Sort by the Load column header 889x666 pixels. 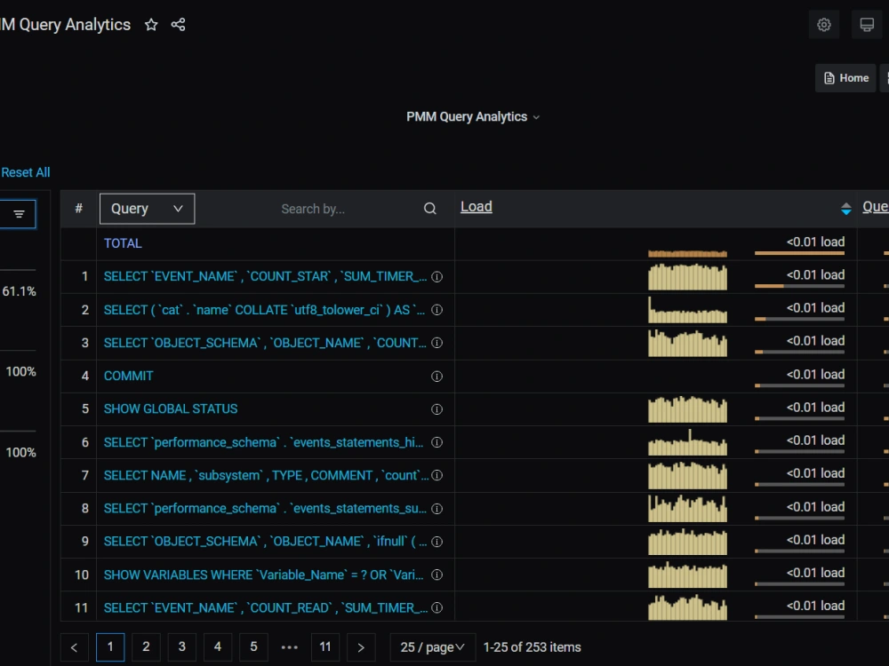pyautogui.click(x=477, y=207)
